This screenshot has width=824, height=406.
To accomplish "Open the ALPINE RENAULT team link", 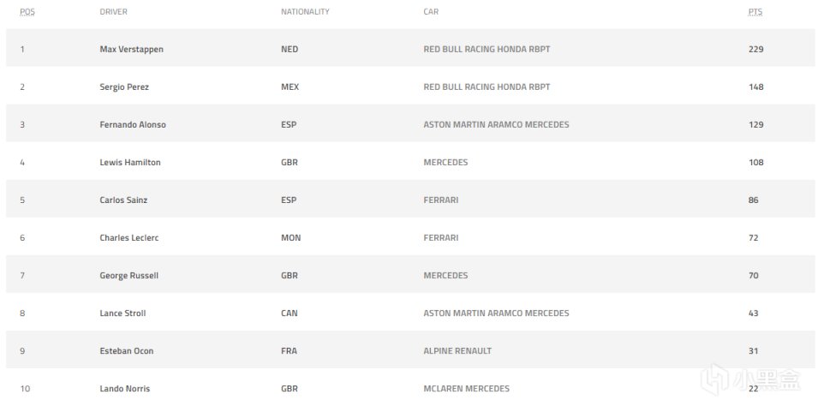I will pyautogui.click(x=457, y=350).
